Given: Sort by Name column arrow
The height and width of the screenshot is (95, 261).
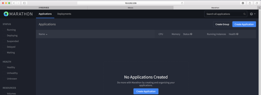Looking at the screenshot, I should pyautogui.click(x=47, y=34).
